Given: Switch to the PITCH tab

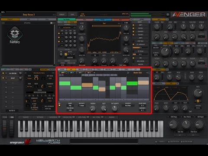Looking at the screenshot, I should [x=99, y=69].
